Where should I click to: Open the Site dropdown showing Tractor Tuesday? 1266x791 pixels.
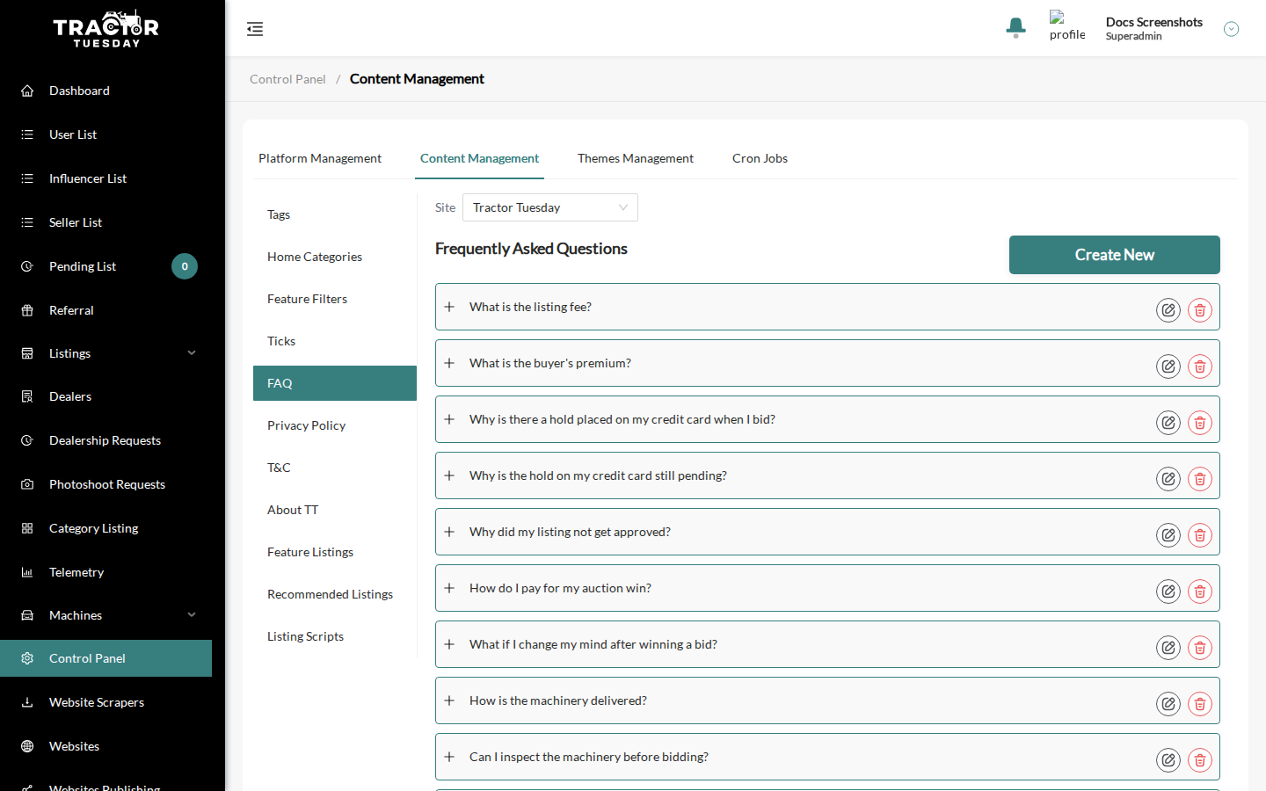[x=550, y=207]
